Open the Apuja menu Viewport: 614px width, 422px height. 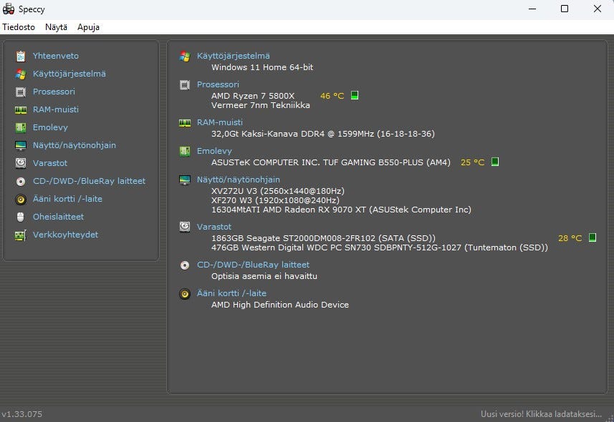(89, 27)
